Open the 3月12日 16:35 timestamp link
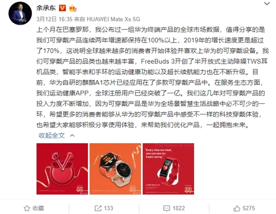Viewport: 276px width, 214px height. 54,19
